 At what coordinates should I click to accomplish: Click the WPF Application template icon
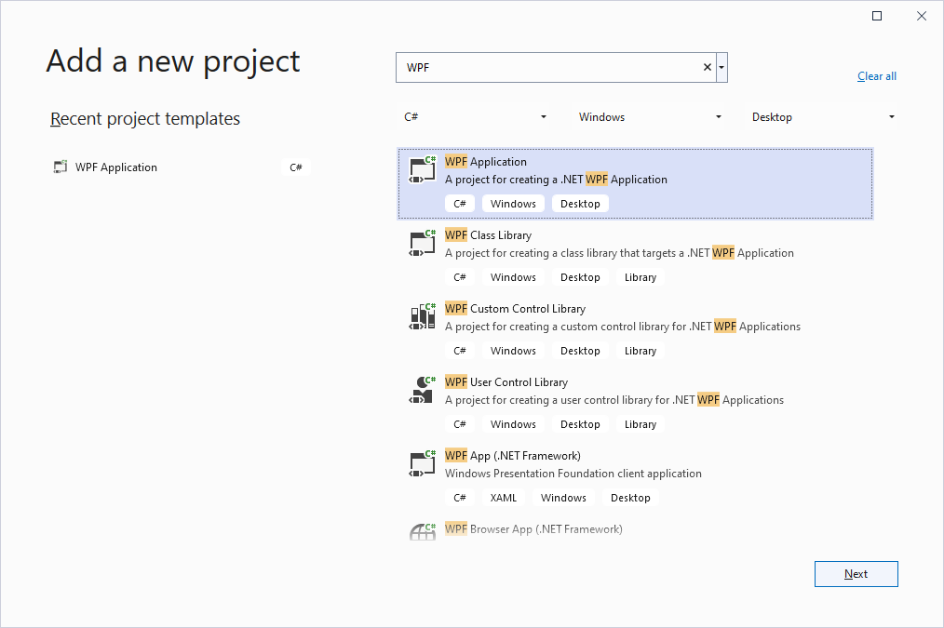(x=423, y=170)
